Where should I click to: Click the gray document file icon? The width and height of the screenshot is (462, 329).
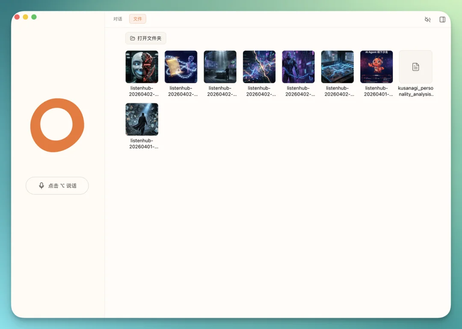point(415,67)
